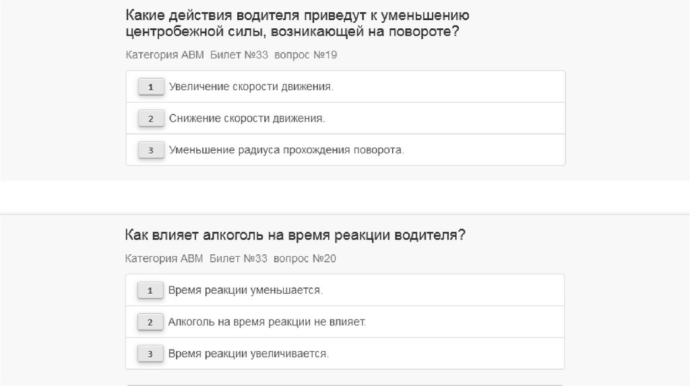Click number 3 button beside "Уменьшение радиуса" answer
Image resolution: width=690 pixels, height=386 pixels.
(x=151, y=150)
